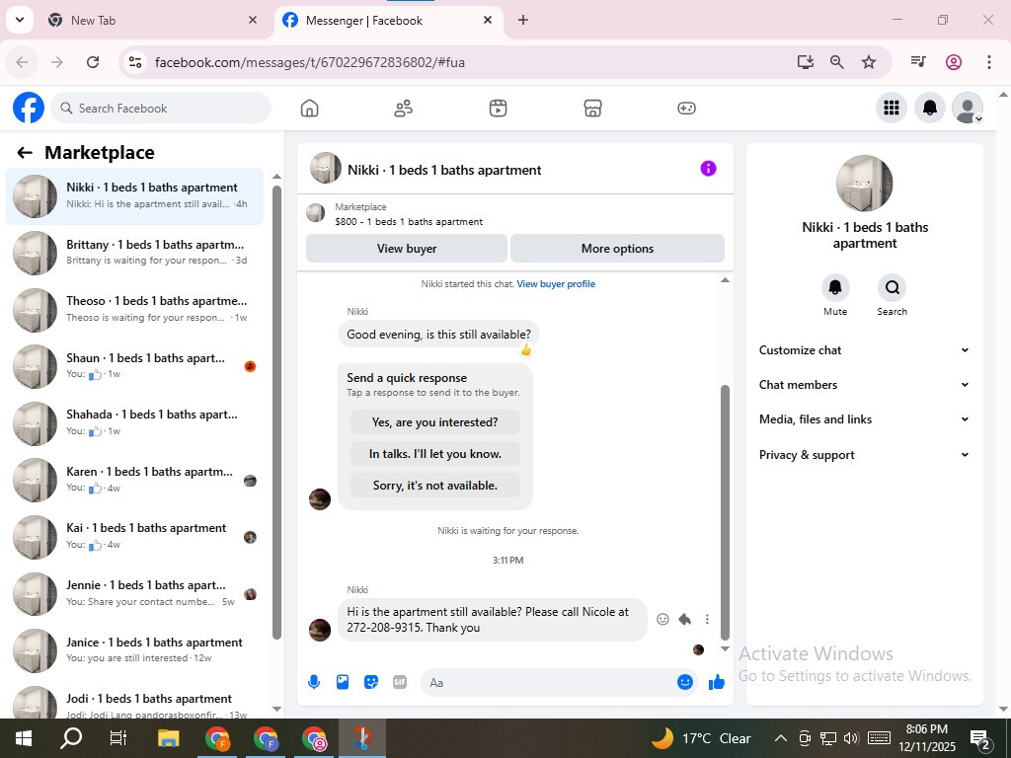Click the down arrow of conversation list scrollbar
The height and width of the screenshot is (758, 1011).
coord(276,709)
